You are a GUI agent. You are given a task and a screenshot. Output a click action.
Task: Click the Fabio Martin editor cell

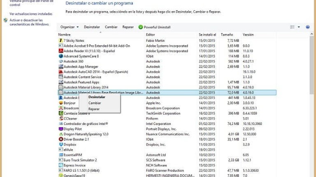point(155,41)
